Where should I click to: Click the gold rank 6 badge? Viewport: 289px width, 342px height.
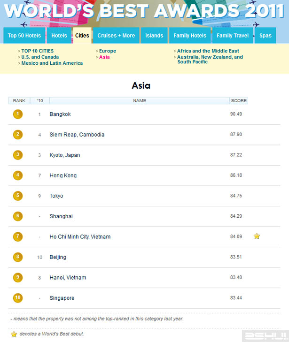pyautogui.click(x=18, y=216)
